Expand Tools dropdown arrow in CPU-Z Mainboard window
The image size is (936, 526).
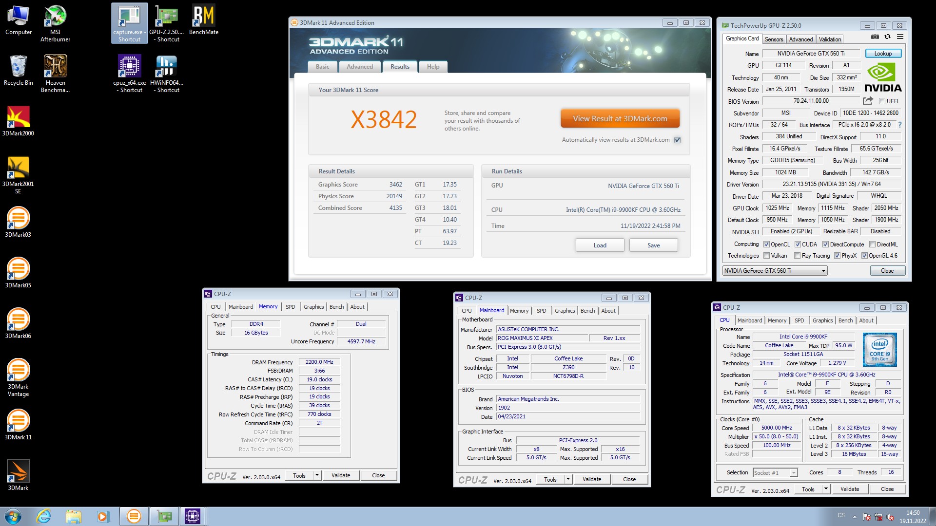(568, 479)
